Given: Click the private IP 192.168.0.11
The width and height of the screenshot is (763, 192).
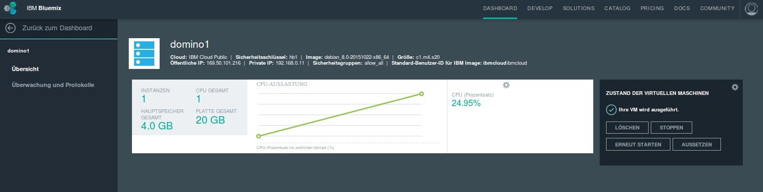Looking at the screenshot, I should click(x=289, y=63).
